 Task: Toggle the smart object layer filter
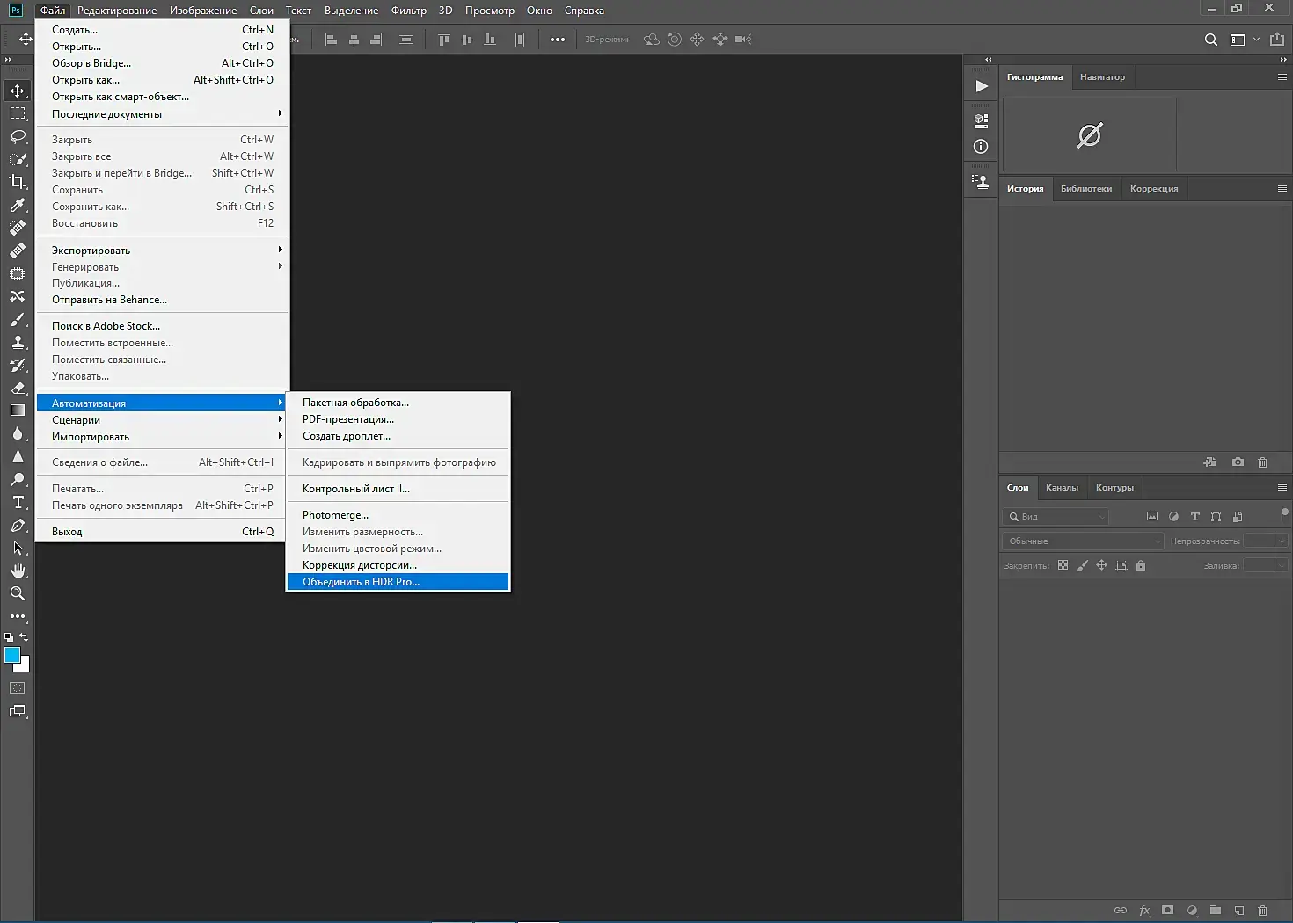click(x=1238, y=517)
